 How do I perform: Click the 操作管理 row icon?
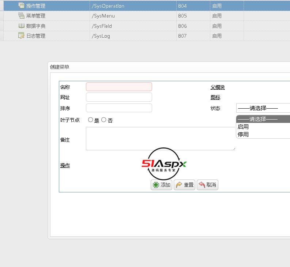point(21,5)
